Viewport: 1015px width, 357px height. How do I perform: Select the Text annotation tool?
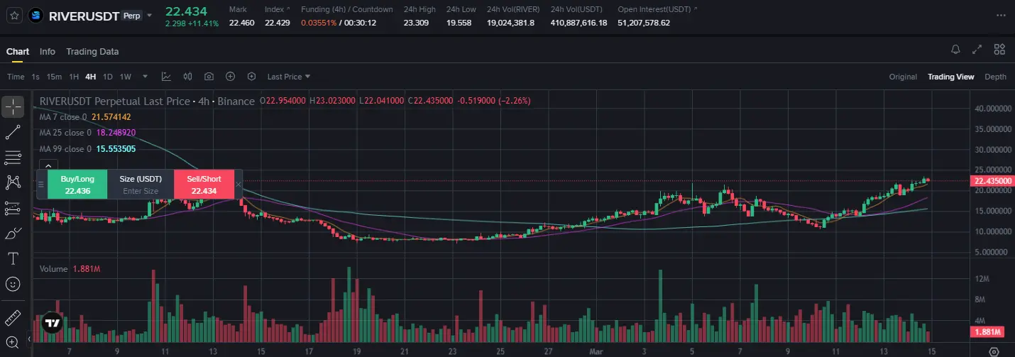pos(13,258)
